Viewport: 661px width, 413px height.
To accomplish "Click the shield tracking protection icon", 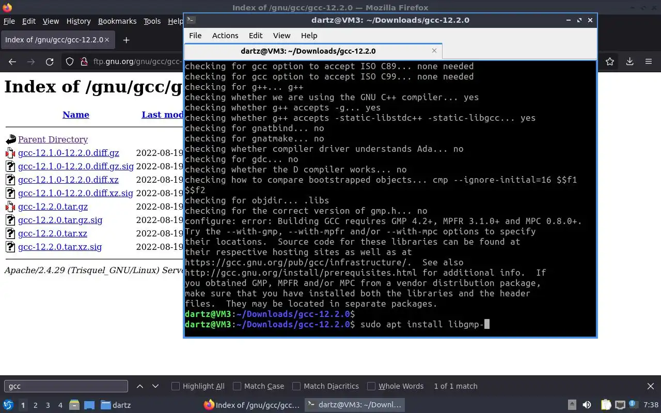I will (70, 61).
